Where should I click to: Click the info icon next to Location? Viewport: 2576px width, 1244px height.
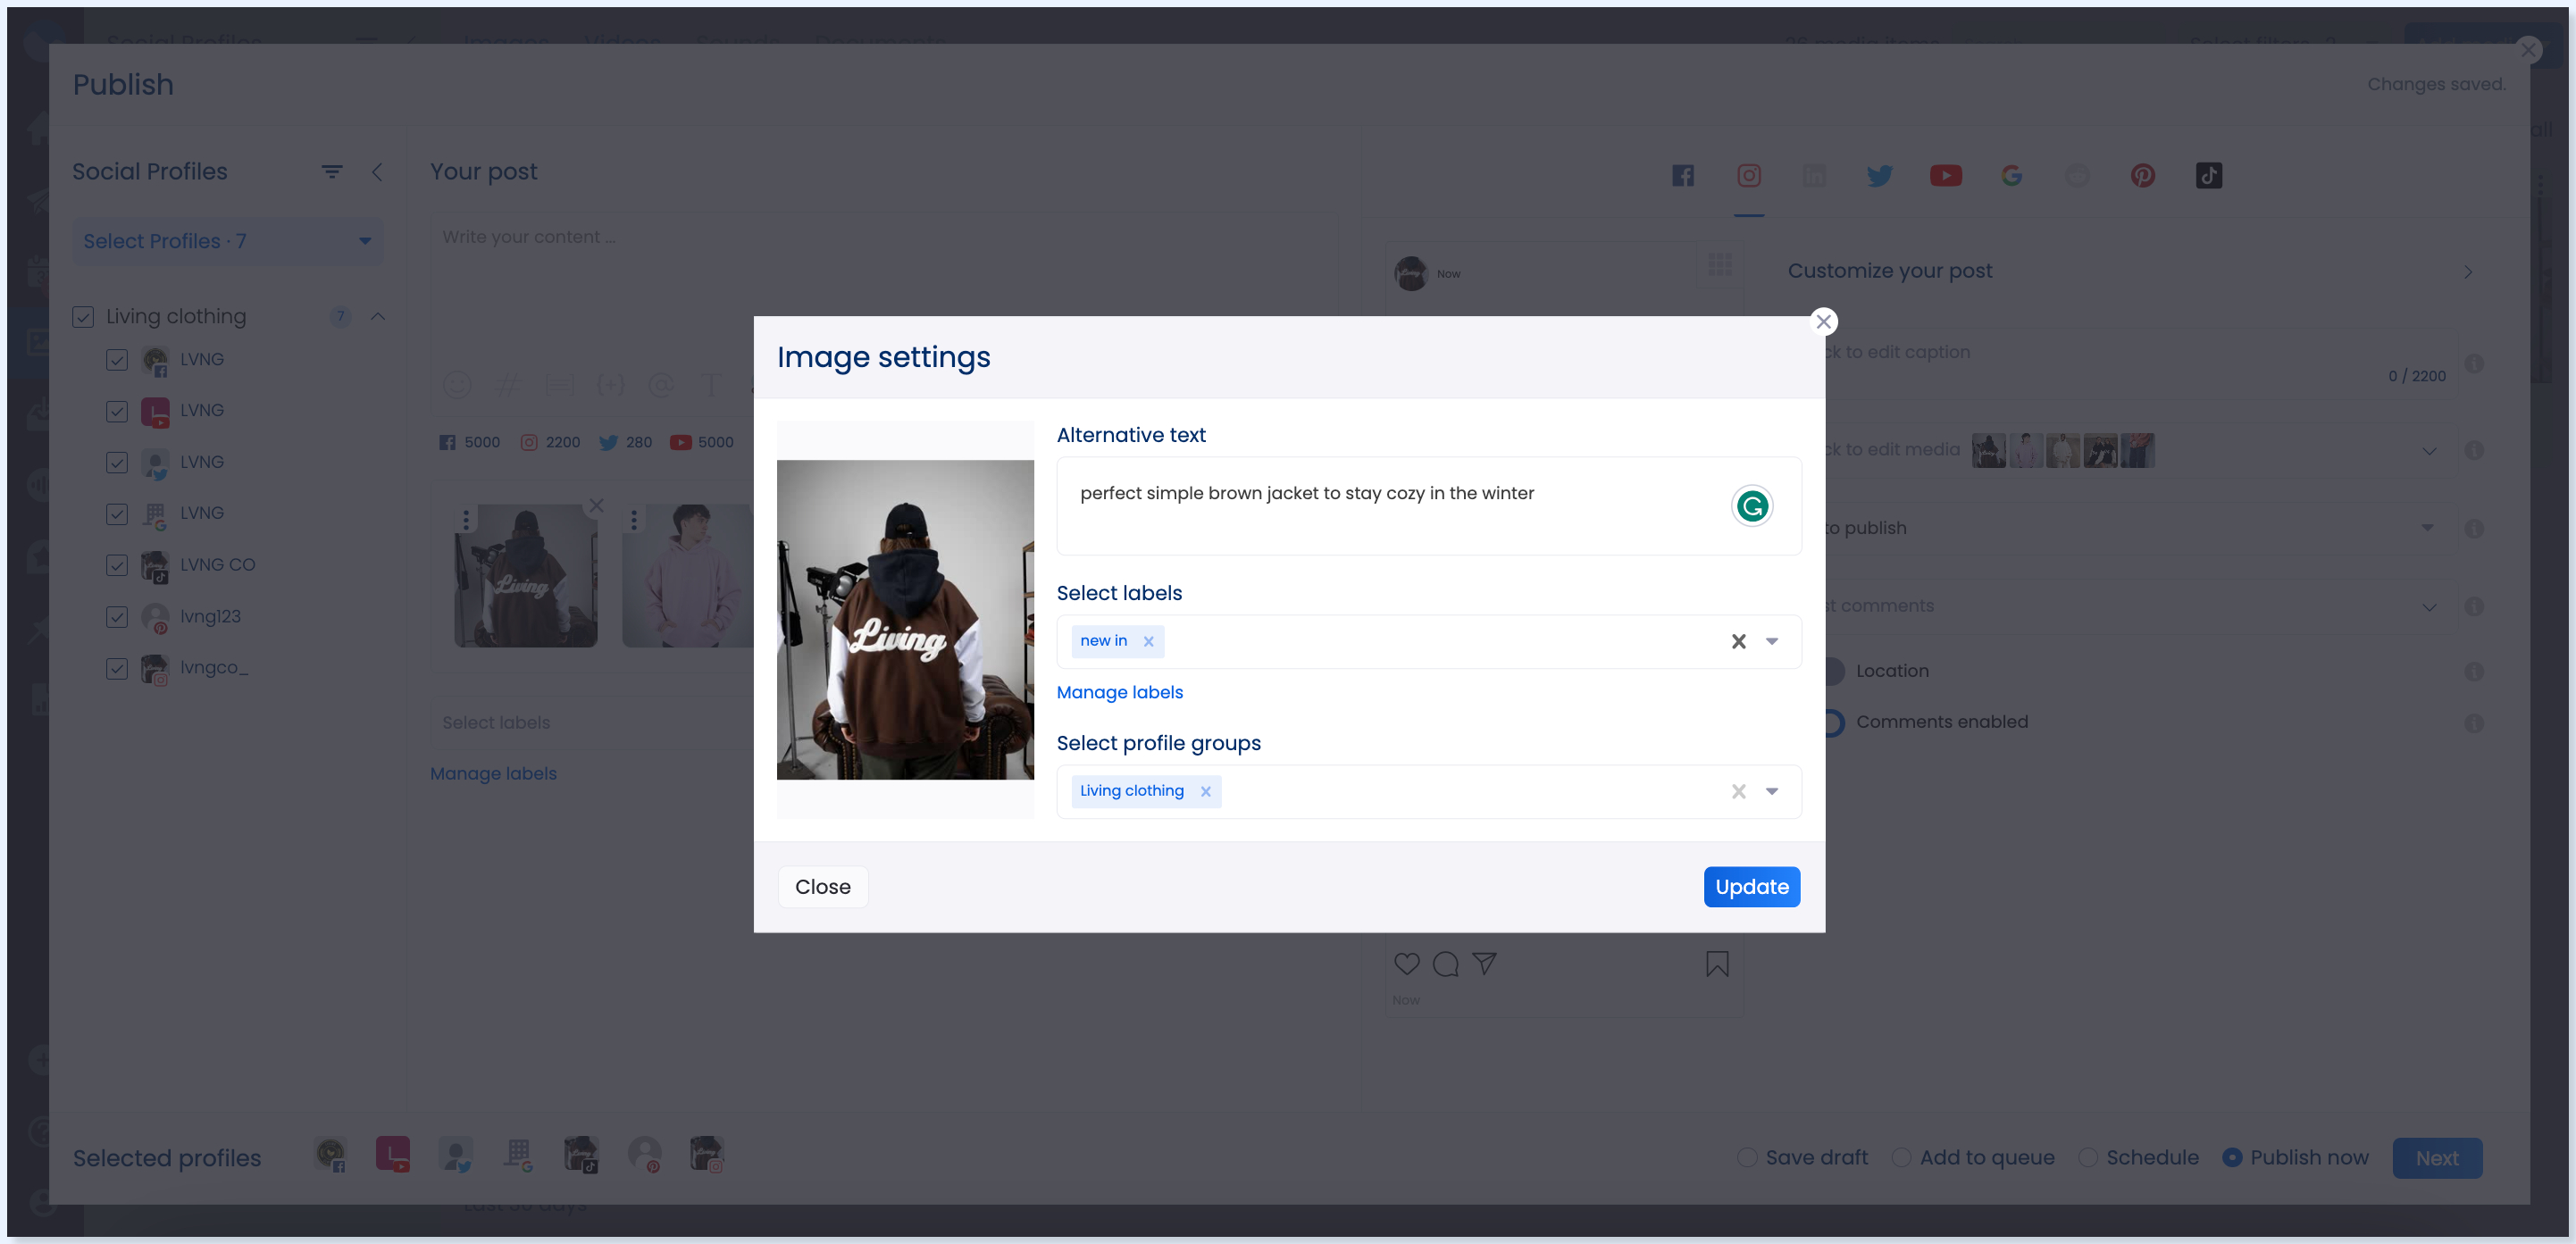pyautogui.click(x=2474, y=672)
